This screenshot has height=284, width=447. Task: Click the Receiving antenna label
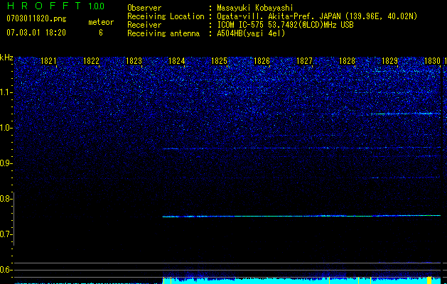coord(163,33)
